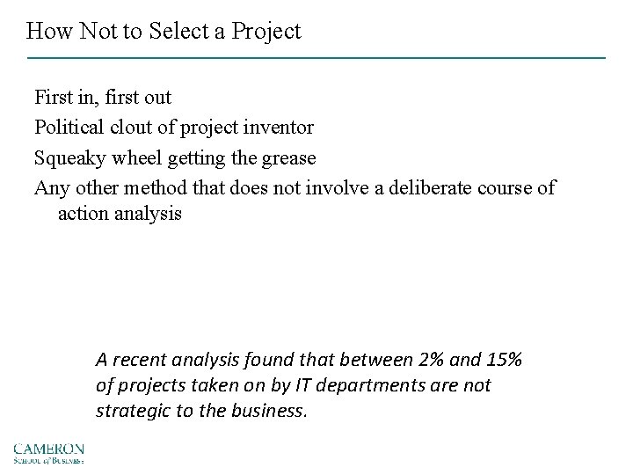Screen dimensions: 633x475
Task: Select the 'Squeaky wheel getting the grease' line
Action: [x=175, y=158]
